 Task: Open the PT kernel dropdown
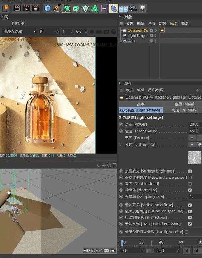point(49,31)
